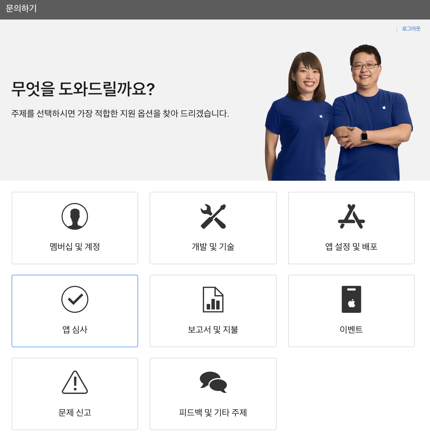Click the 주제를 선택하시면 subtitle text

coord(120,114)
